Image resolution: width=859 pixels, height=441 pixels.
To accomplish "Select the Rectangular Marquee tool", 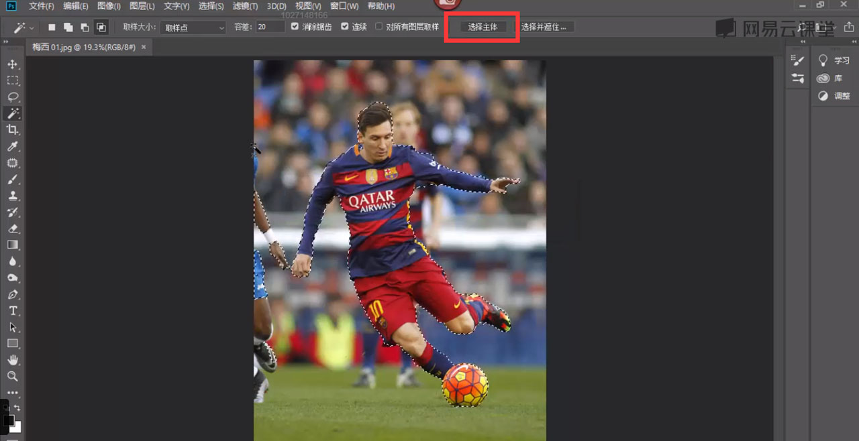I will (x=12, y=80).
